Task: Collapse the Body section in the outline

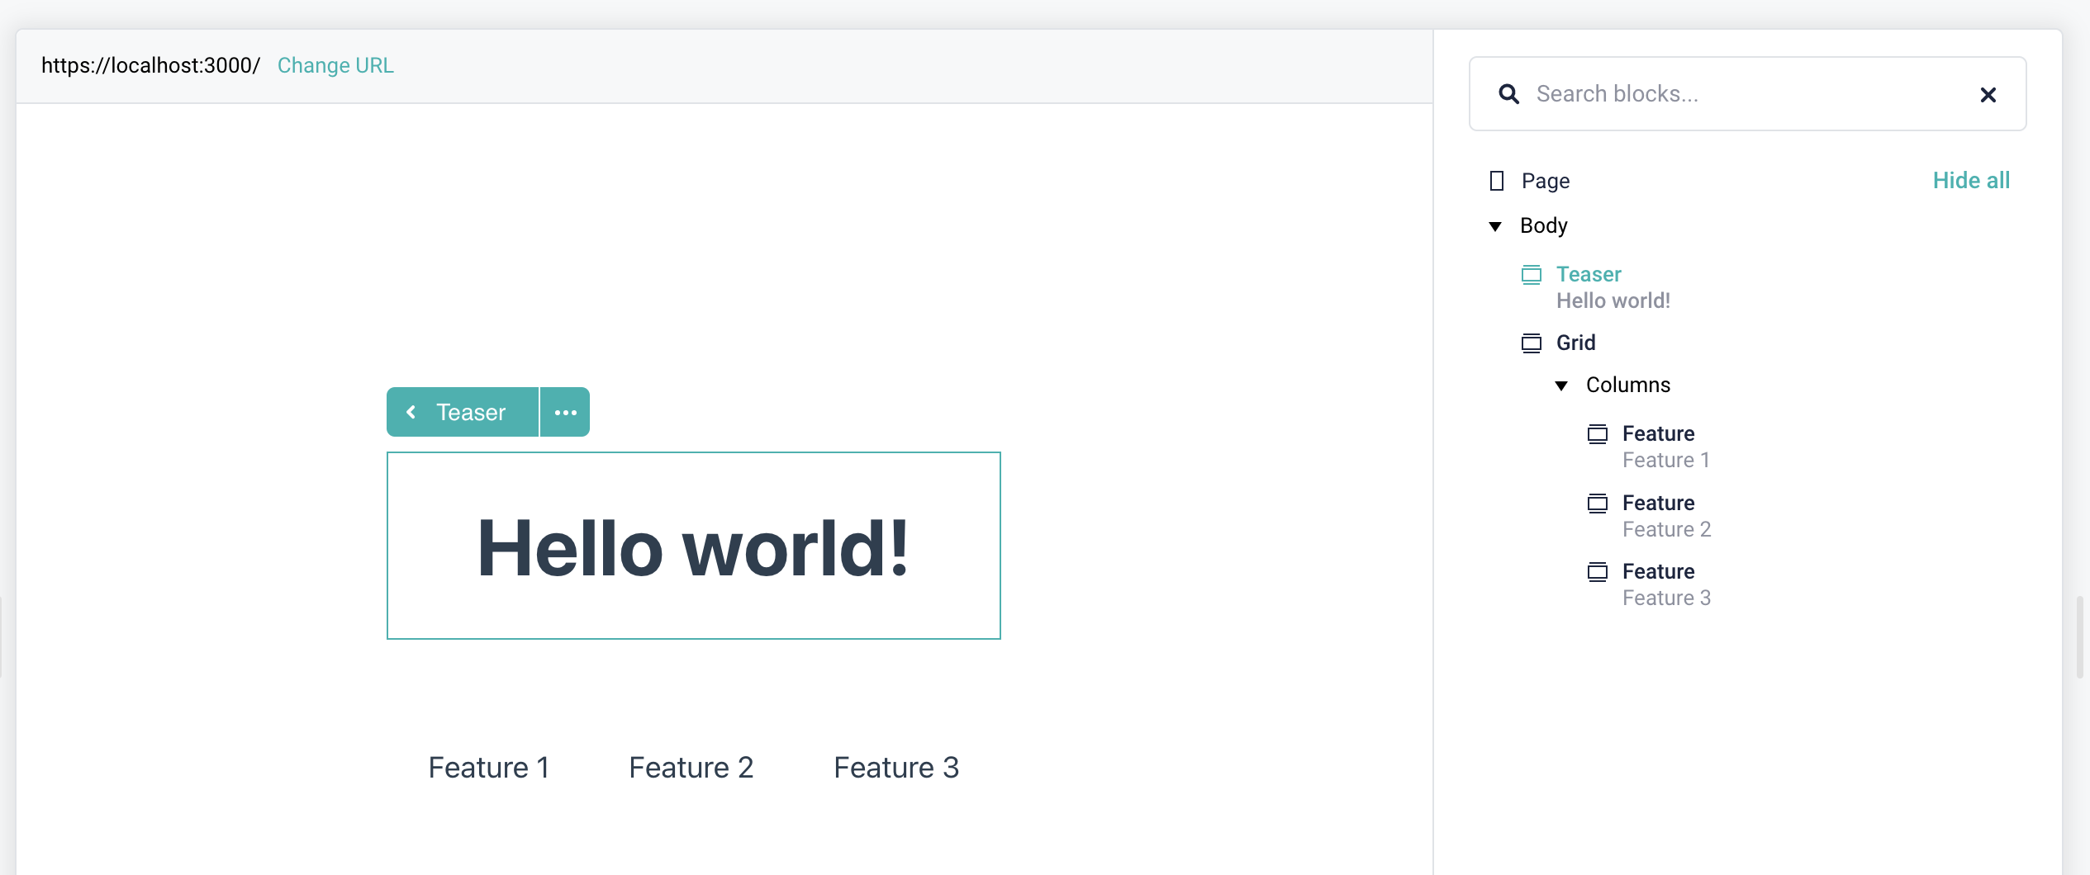Action: (1495, 225)
